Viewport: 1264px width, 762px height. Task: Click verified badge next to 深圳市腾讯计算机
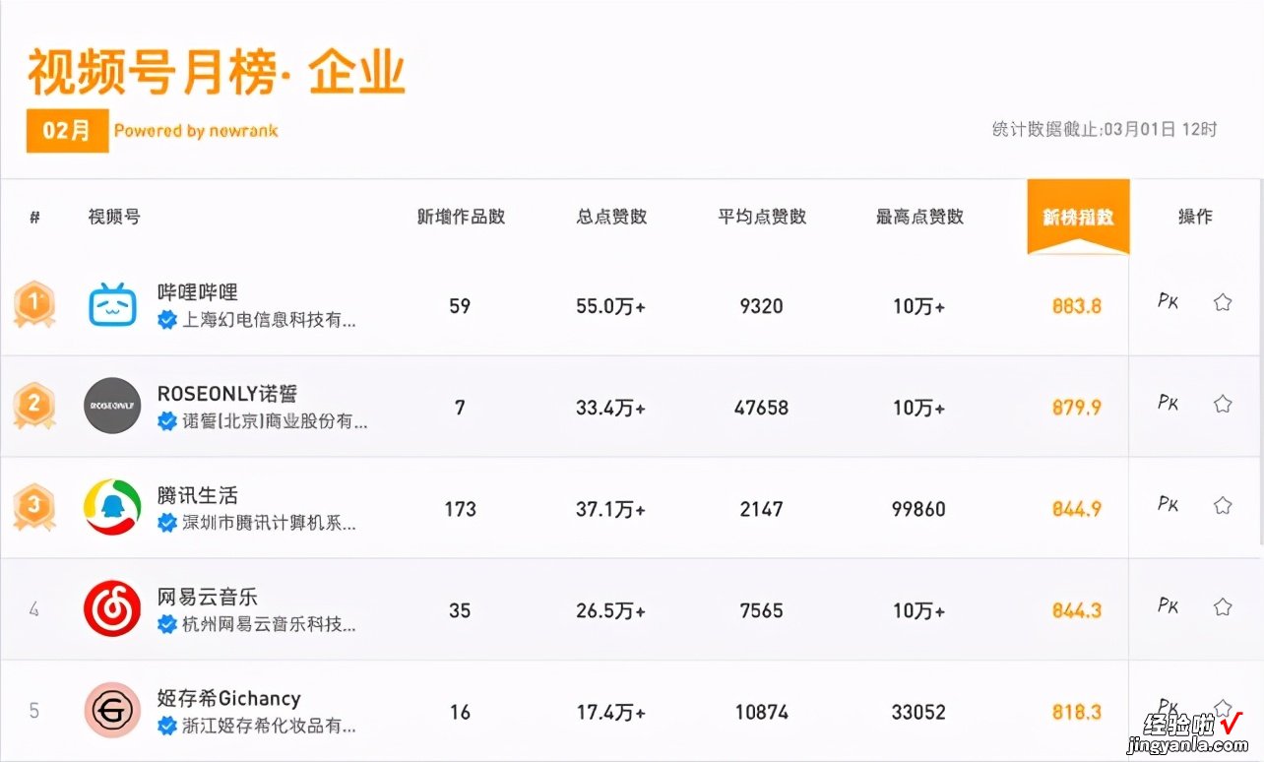tap(167, 523)
